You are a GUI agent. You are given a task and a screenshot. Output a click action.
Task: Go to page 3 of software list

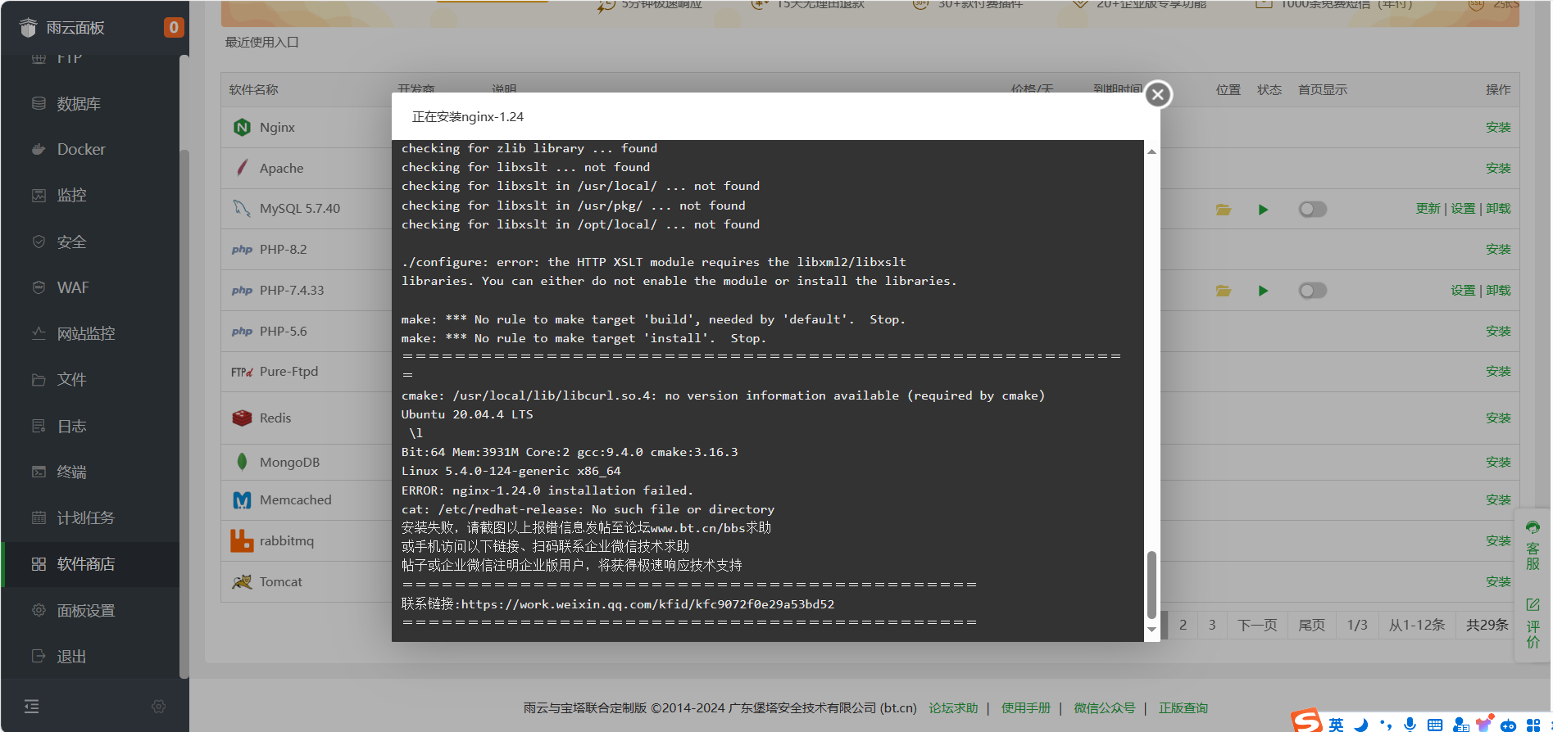pyautogui.click(x=1212, y=625)
